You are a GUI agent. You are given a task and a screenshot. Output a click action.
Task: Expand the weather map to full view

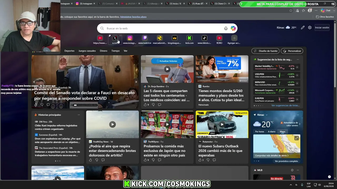[x=296, y=138]
